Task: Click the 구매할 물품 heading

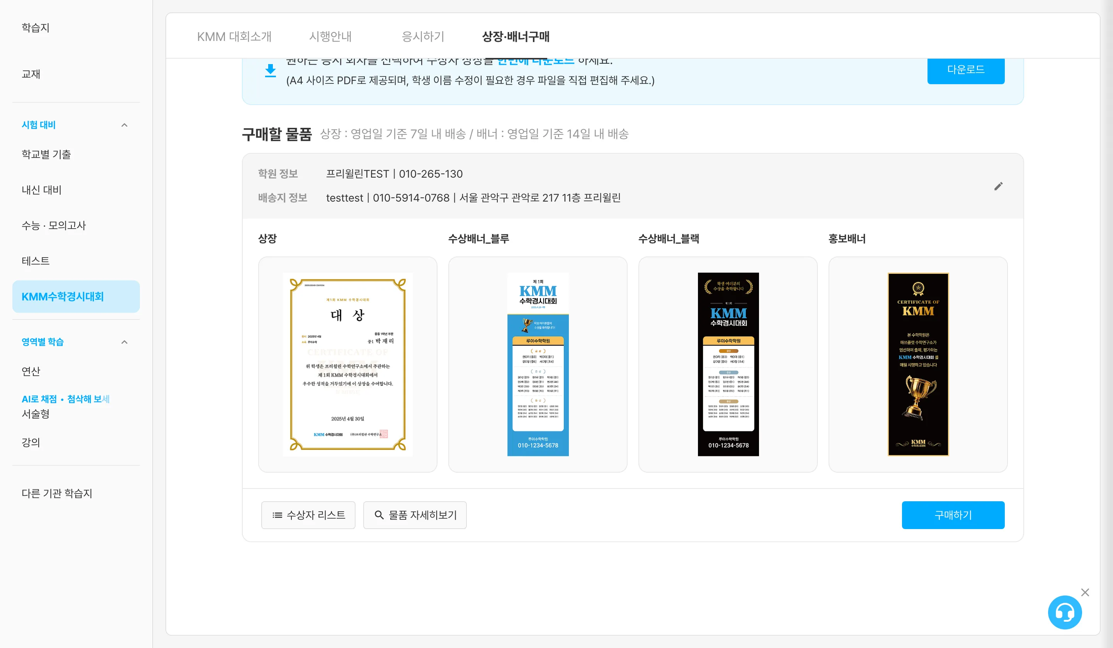Action: pyautogui.click(x=277, y=134)
